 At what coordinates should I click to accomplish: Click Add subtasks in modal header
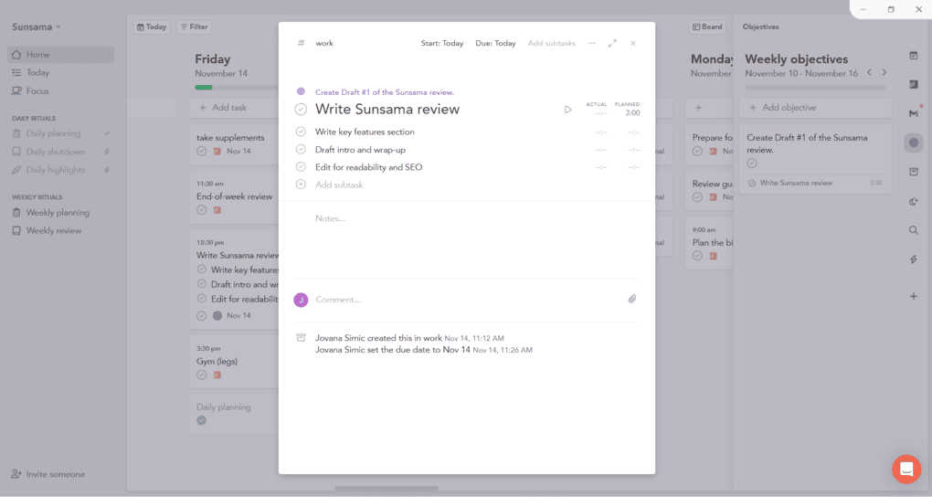[x=551, y=43]
